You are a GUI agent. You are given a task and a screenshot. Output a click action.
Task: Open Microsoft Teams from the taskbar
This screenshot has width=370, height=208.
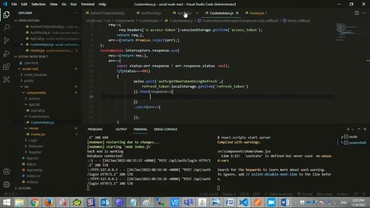[x=188, y=202]
